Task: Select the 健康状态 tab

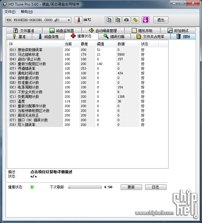Action: pyautogui.click(x=81, y=36)
